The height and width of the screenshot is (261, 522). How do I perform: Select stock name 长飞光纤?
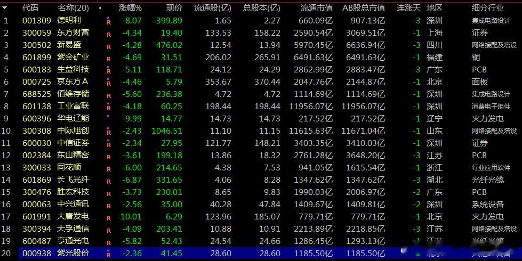point(73,180)
